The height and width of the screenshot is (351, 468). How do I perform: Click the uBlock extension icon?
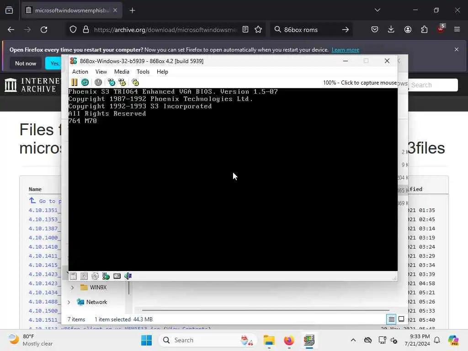tap(441, 29)
